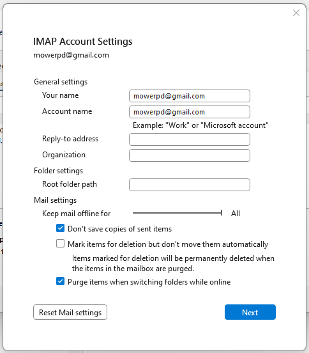The width and height of the screenshot is (309, 353).
Task: Click the mowerpd@gmail.com subtitle under the heading
Action: (71, 55)
